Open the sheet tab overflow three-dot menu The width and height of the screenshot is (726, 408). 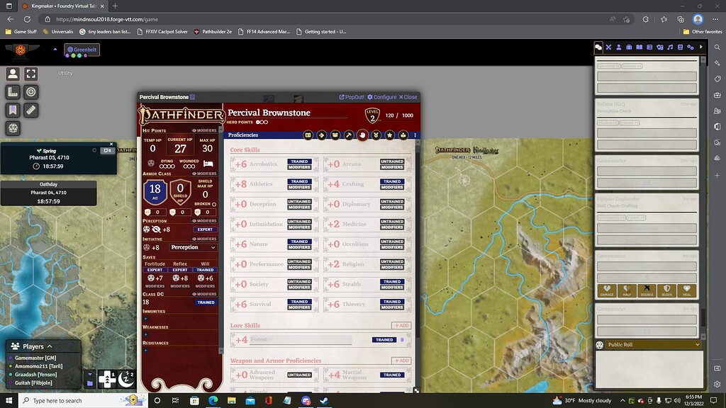415,135
